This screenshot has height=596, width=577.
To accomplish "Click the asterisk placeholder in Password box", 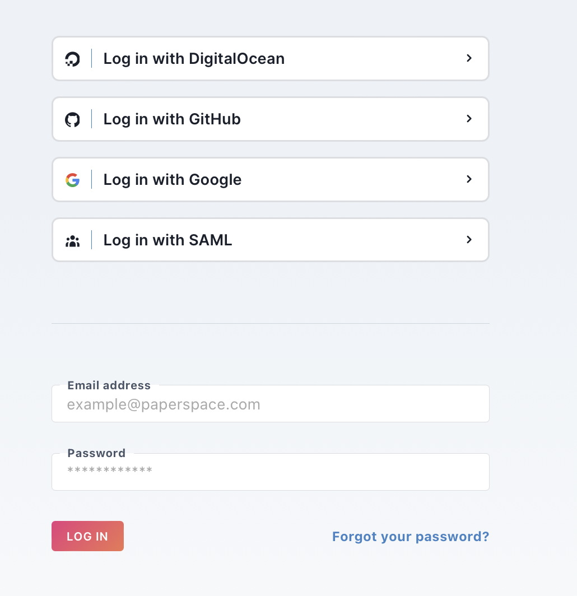I will coord(110,471).
